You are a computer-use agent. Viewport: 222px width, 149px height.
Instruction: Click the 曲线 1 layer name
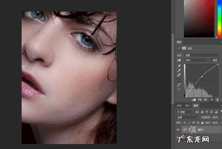click(x=201, y=130)
